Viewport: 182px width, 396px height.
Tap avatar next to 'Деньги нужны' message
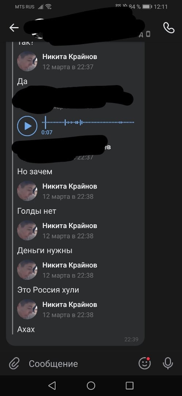27,230
